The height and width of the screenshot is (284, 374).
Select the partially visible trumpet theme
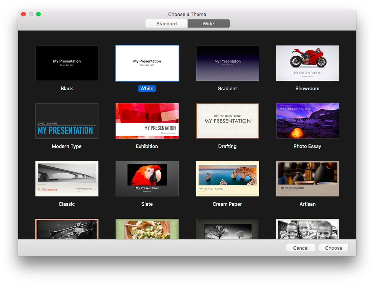(x=67, y=229)
